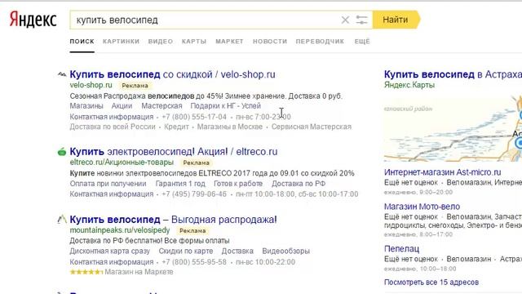Open the Доставка sitelink under mountainpeaks
This screenshot has width=522, height=294.
[x=237, y=251]
